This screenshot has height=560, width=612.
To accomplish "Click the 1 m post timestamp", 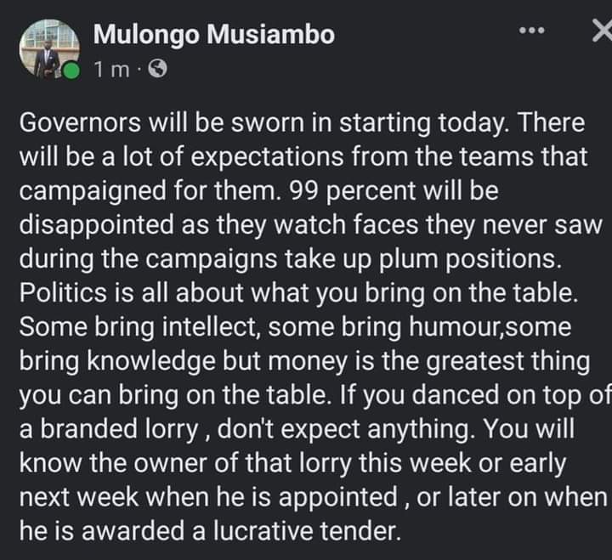I will 111,70.
